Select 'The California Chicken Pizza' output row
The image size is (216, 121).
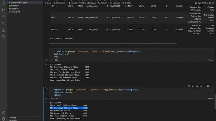pyautogui.click(x=70, y=72)
